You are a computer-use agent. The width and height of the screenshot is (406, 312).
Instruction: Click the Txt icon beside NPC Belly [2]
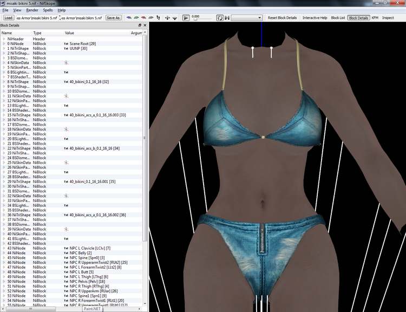(66, 253)
